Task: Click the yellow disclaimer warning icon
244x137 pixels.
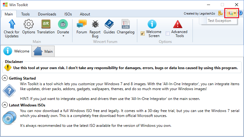Action: click(x=8, y=68)
